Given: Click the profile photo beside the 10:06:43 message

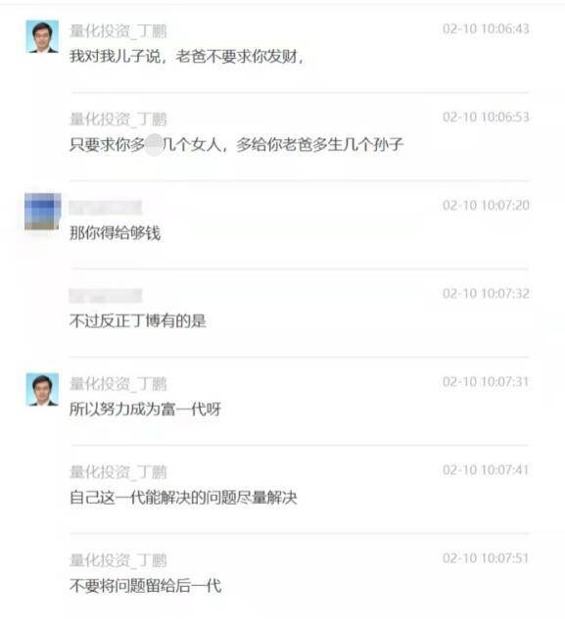Looking at the screenshot, I should coord(42,36).
